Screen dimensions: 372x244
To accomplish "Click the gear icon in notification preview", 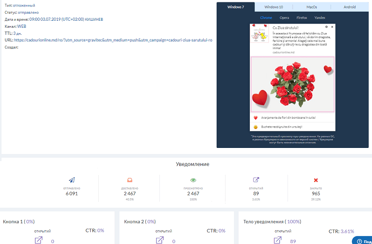I will click(x=326, y=27).
